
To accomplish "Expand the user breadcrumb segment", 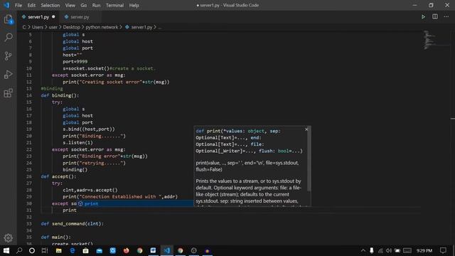I will pyautogui.click(x=53, y=27).
